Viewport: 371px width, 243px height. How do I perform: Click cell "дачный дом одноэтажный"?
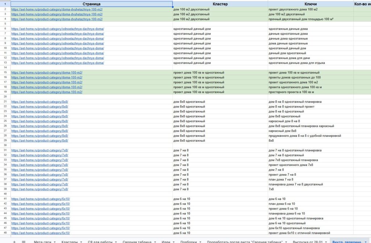[x=310, y=53]
